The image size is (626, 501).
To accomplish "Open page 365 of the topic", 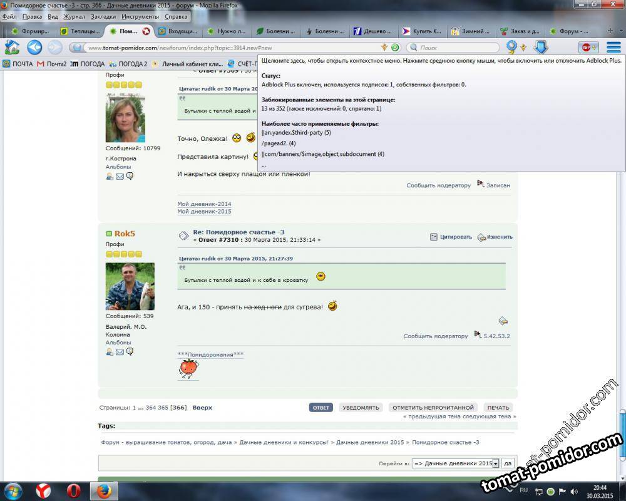I will click(x=163, y=408).
